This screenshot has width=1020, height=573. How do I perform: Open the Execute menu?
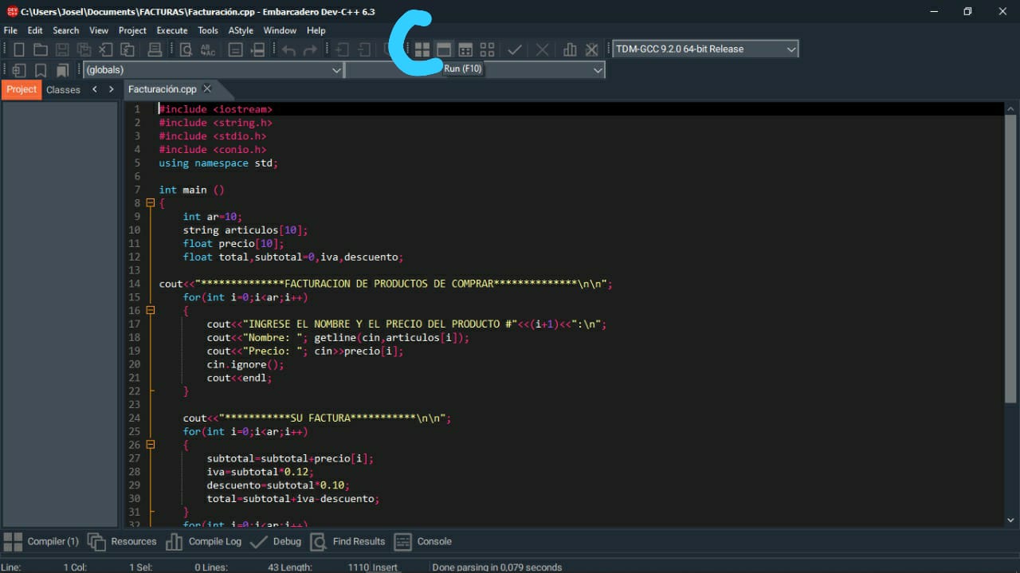[171, 30]
